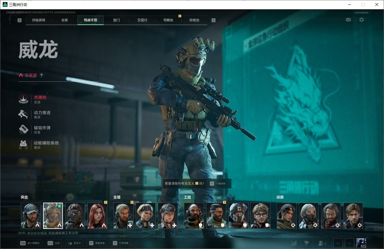Click the 自定义 customize button
Image resolution: width=384 pixels, height=249 pixels.
coord(75,243)
